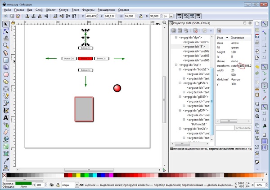The width and height of the screenshot is (270, 190).
Task: Select the Zoom magnifier tool
Action: click(6, 45)
